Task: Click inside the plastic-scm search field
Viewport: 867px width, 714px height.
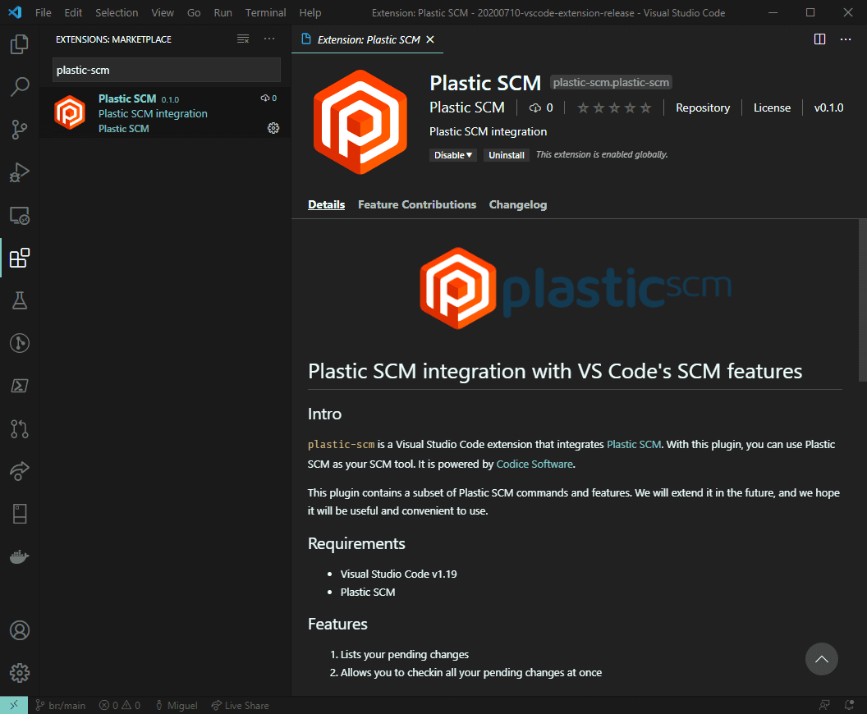Action: tap(166, 70)
